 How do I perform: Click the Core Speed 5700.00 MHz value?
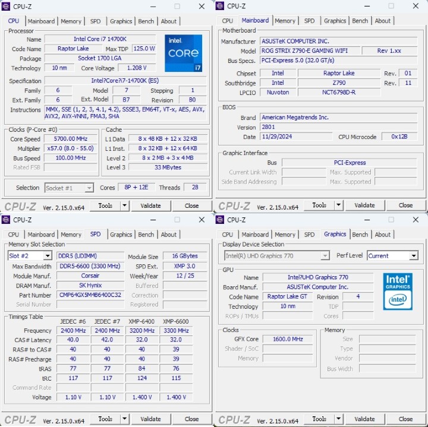[x=71, y=139]
